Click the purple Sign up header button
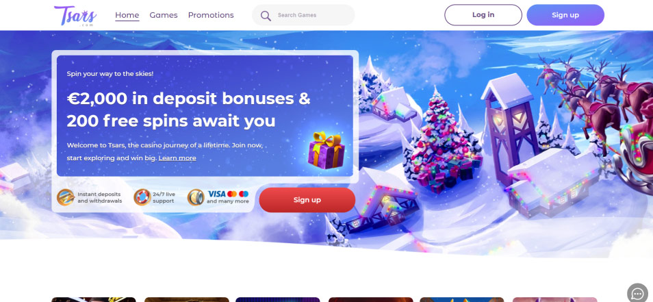This screenshot has width=653, height=302. (565, 15)
